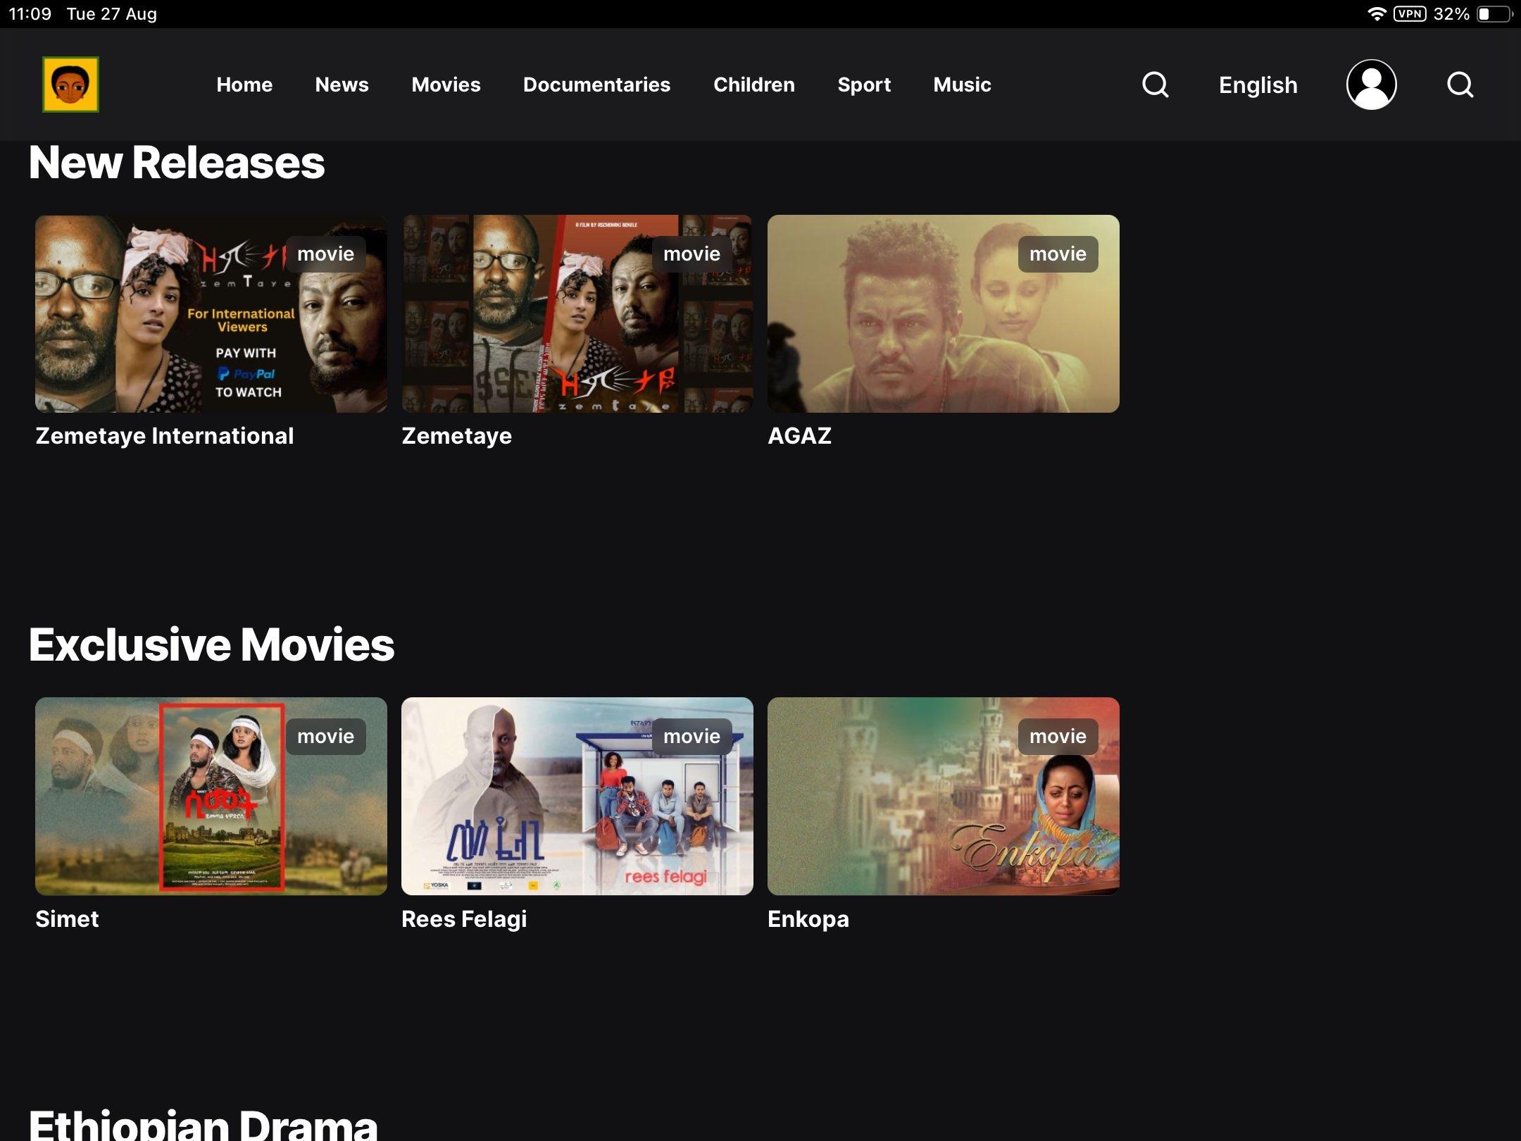The width and height of the screenshot is (1521, 1141).
Task: Open the Rees Felagi movie thumbnail
Action: tap(577, 796)
